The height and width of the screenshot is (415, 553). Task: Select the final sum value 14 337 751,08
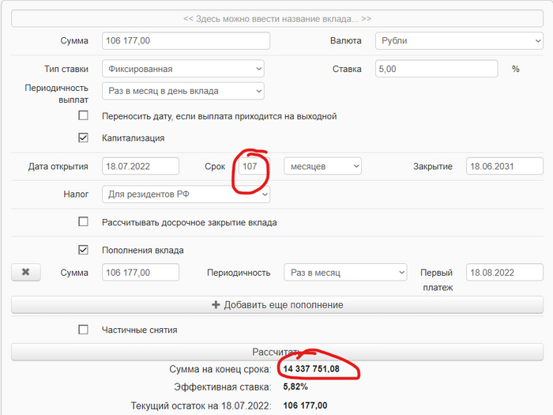click(311, 369)
